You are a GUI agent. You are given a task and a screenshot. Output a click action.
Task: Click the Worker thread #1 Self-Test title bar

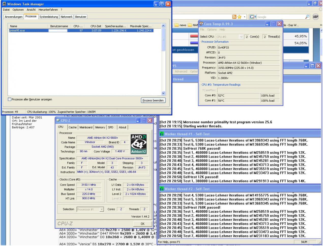point(240,134)
